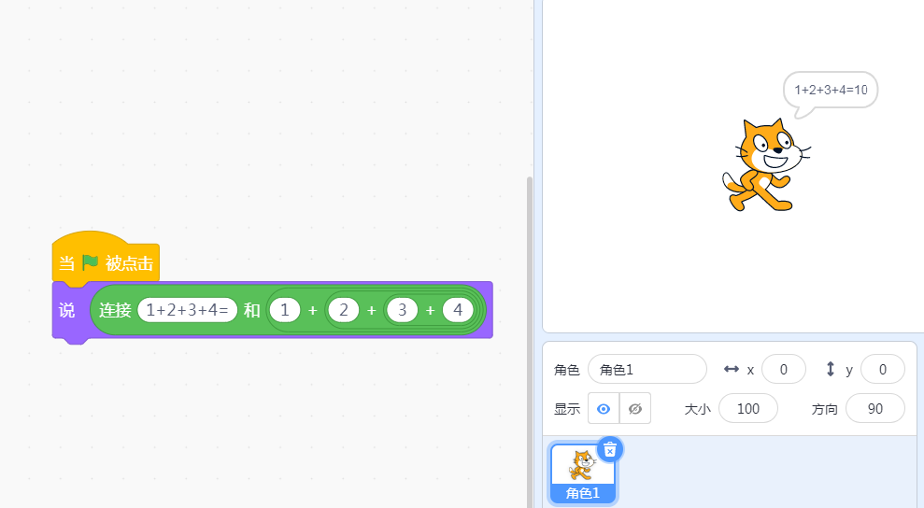The height and width of the screenshot is (508, 924).
Task: Delete sprite 角色1 with trash icon
Action: tap(610, 450)
